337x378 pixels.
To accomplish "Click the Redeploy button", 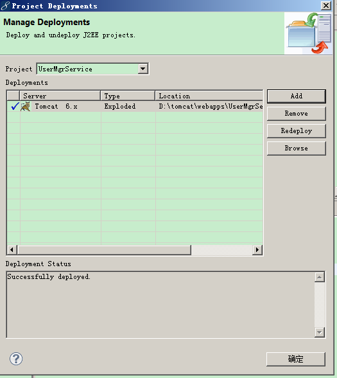I will [x=297, y=131].
